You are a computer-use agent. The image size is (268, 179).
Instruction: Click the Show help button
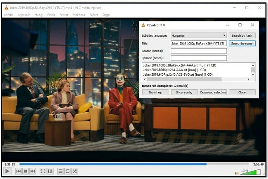pos(155,92)
